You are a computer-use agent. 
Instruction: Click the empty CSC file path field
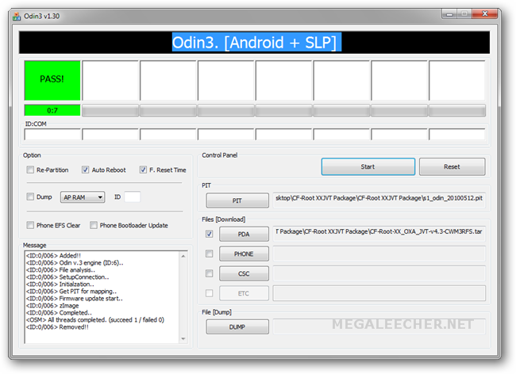379,273
